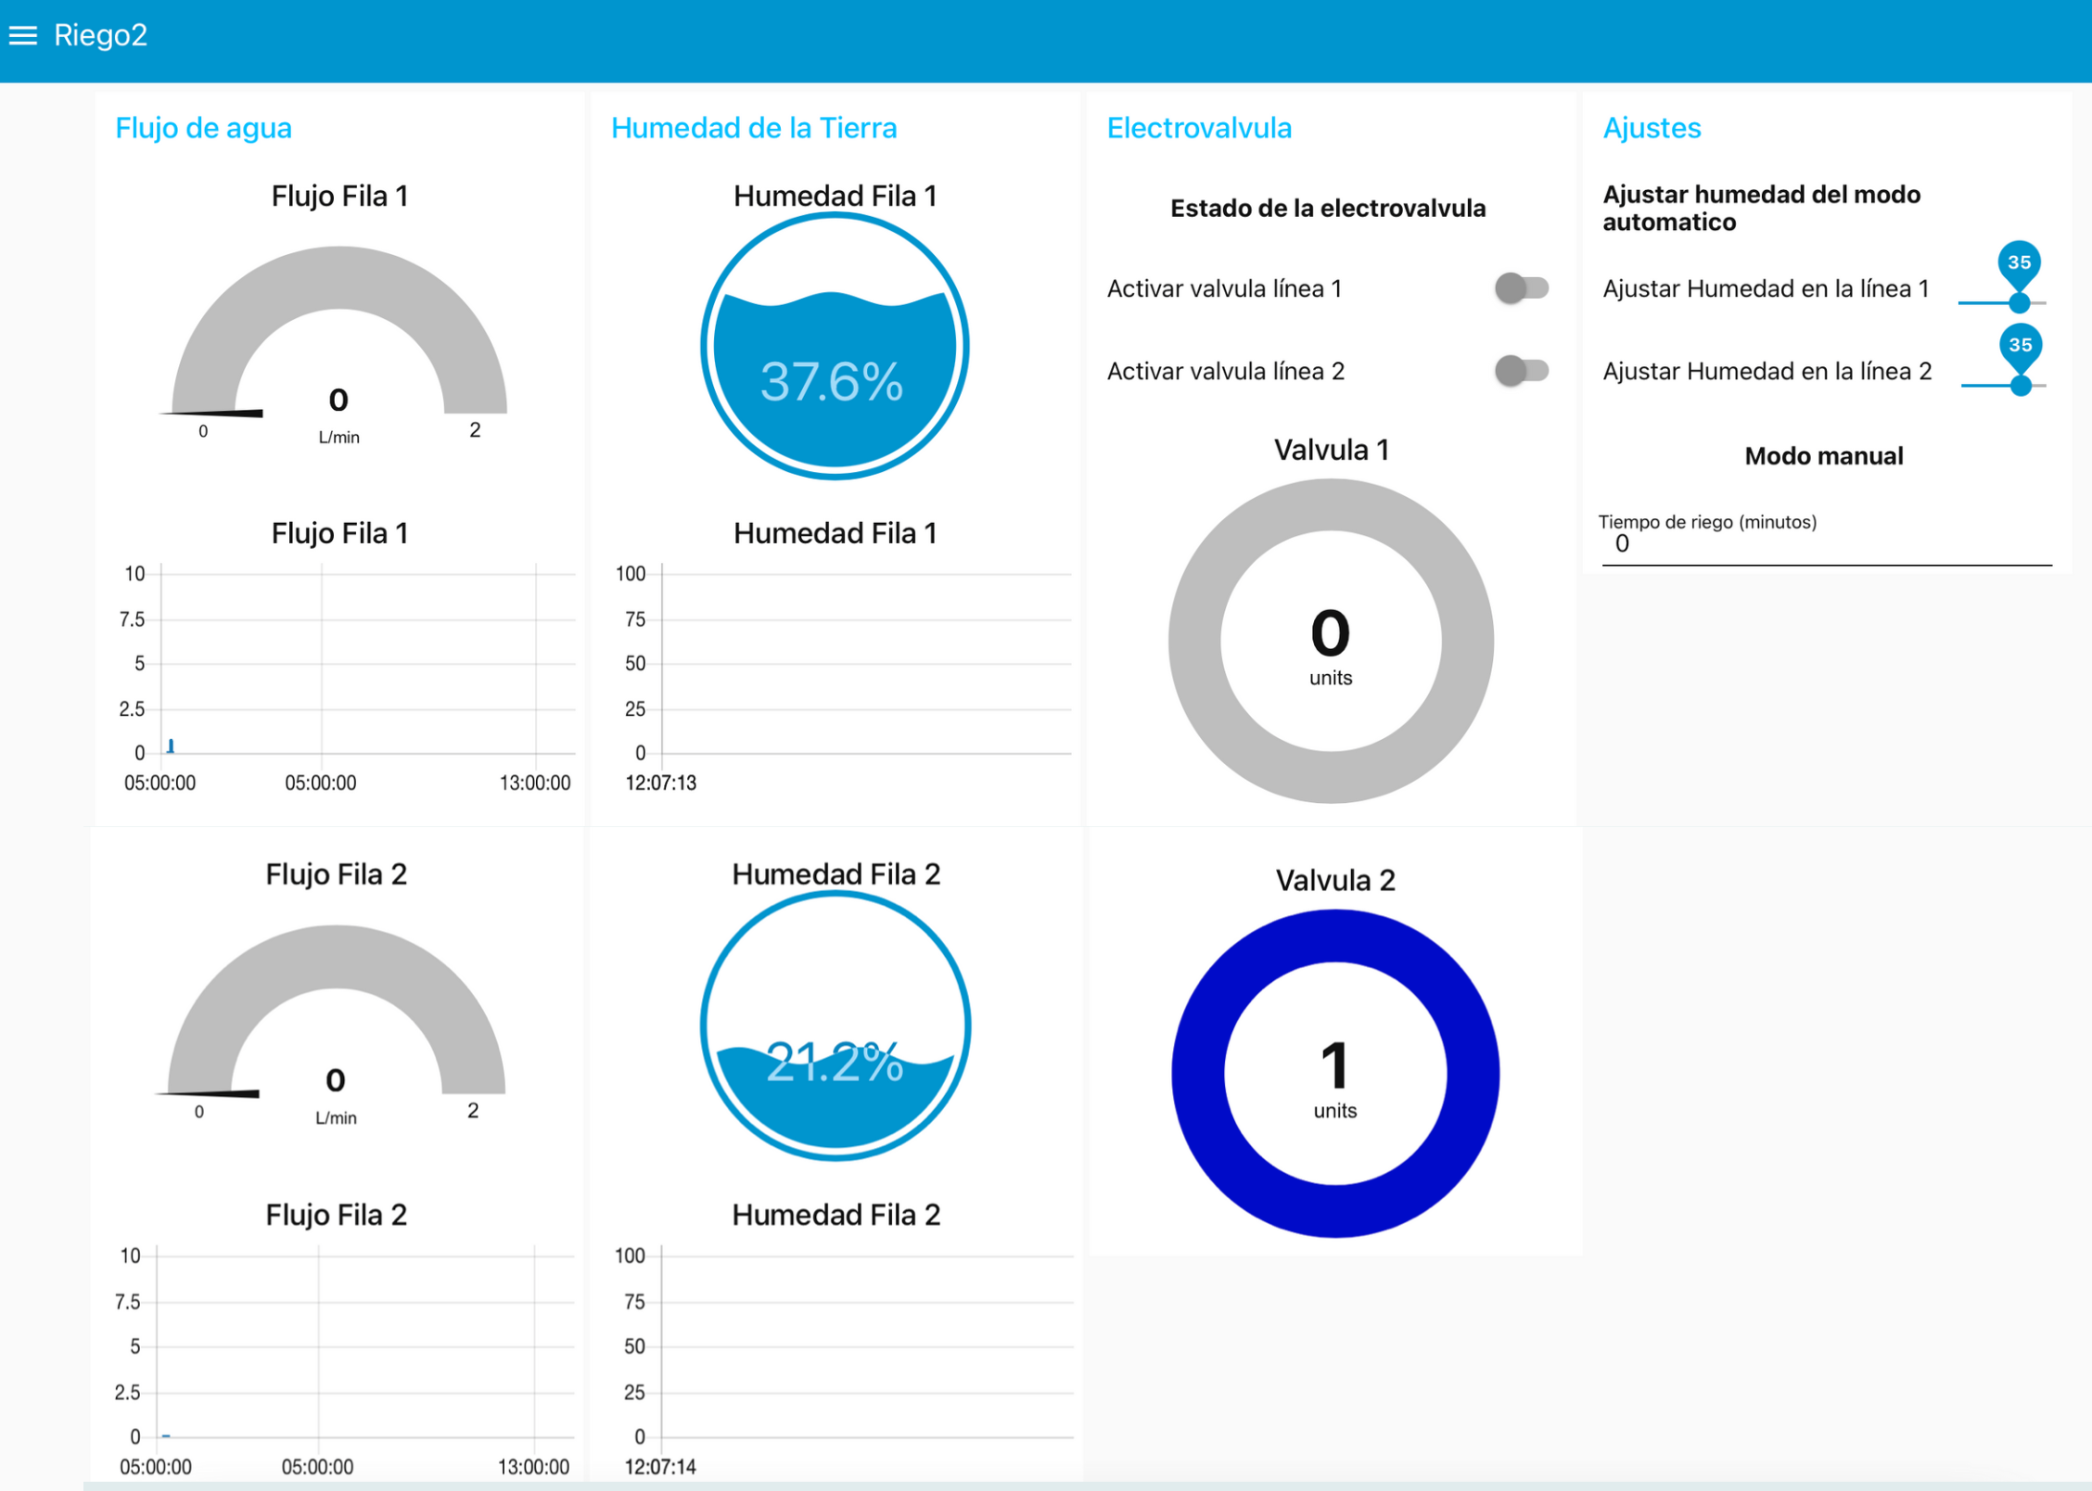The height and width of the screenshot is (1491, 2092).
Task: Adjust the Humedad línea 1 slider
Action: pyautogui.click(x=2020, y=302)
